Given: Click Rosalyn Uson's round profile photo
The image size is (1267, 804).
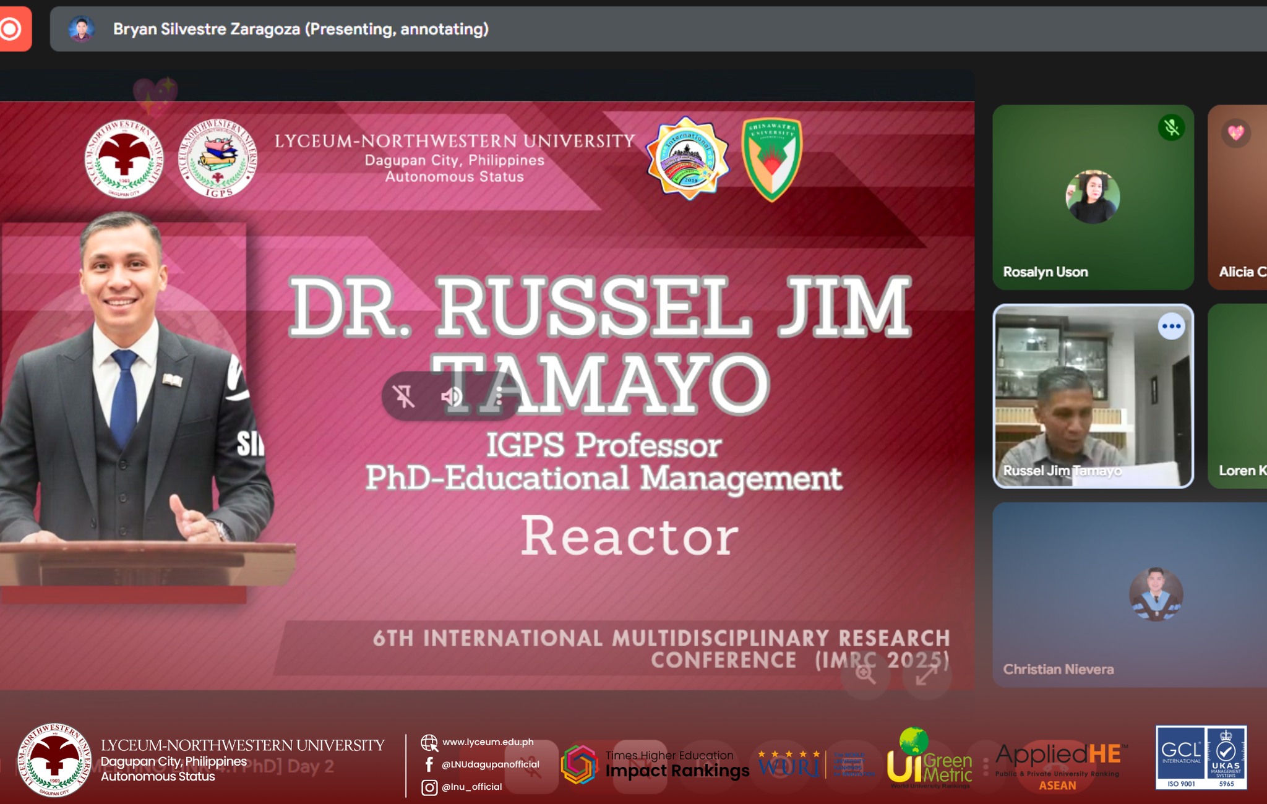Looking at the screenshot, I should [1093, 197].
